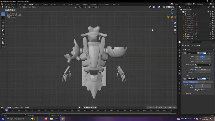Select the Transform tool

click(3, 34)
